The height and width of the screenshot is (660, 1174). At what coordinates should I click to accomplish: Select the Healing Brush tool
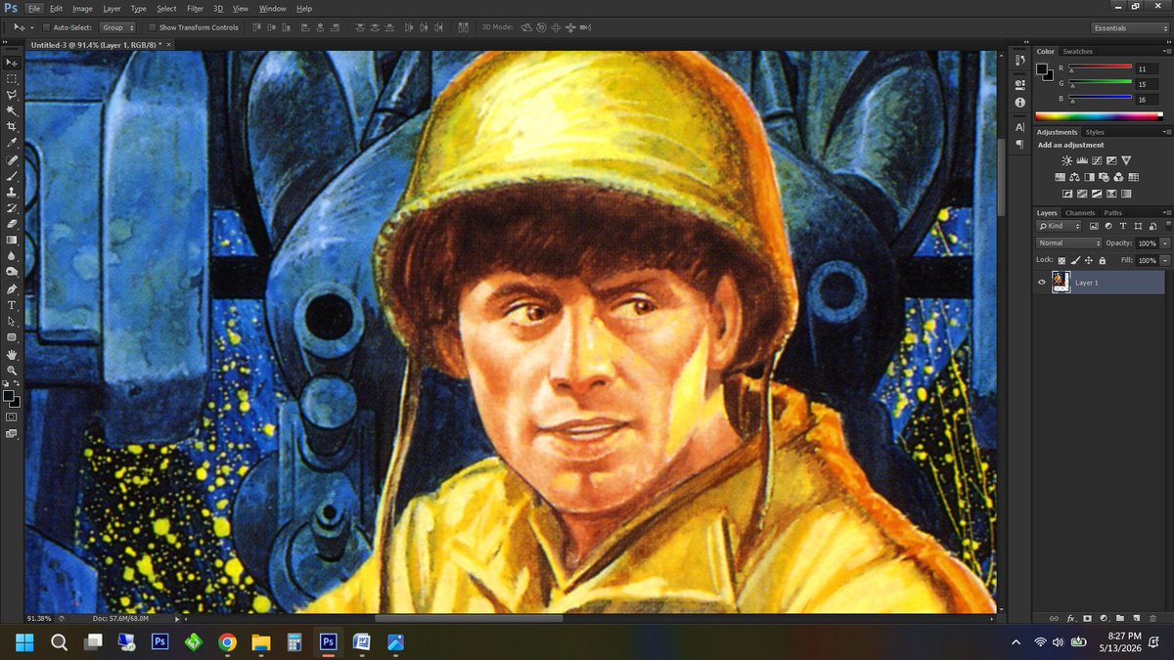[12, 160]
